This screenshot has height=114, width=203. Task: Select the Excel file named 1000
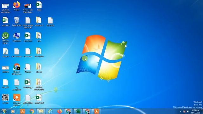39,6
